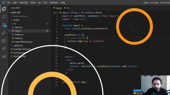Screen dimensions: 170x95
Task: Click the useState(0) line of code
Action: [86, 29]
